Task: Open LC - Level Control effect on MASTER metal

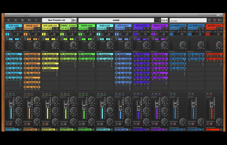Action: click(x=214, y=54)
